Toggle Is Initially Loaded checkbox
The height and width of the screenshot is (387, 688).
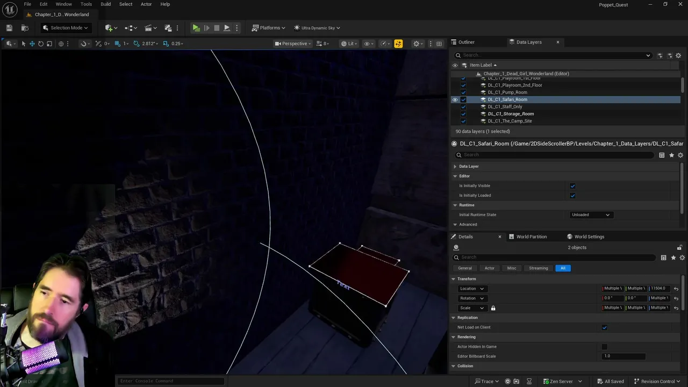[x=572, y=196]
